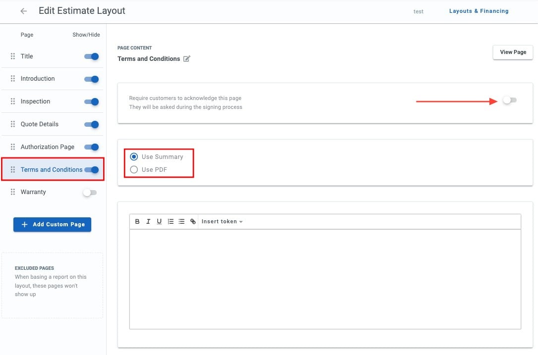The width and height of the screenshot is (538, 355).
Task: Enable the Warranty page toggle
Action: [x=90, y=192]
